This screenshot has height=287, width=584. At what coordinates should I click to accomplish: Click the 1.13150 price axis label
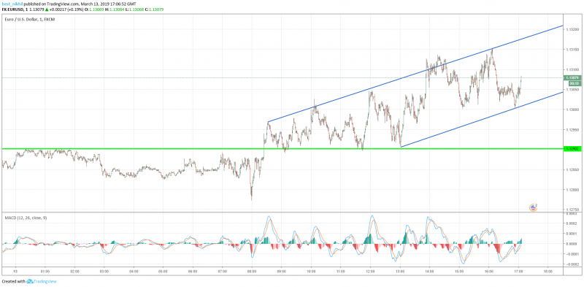click(x=573, y=49)
